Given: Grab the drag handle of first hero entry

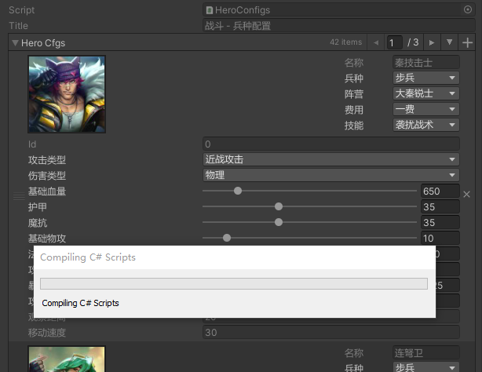Looking at the screenshot, I should pyautogui.click(x=19, y=196).
